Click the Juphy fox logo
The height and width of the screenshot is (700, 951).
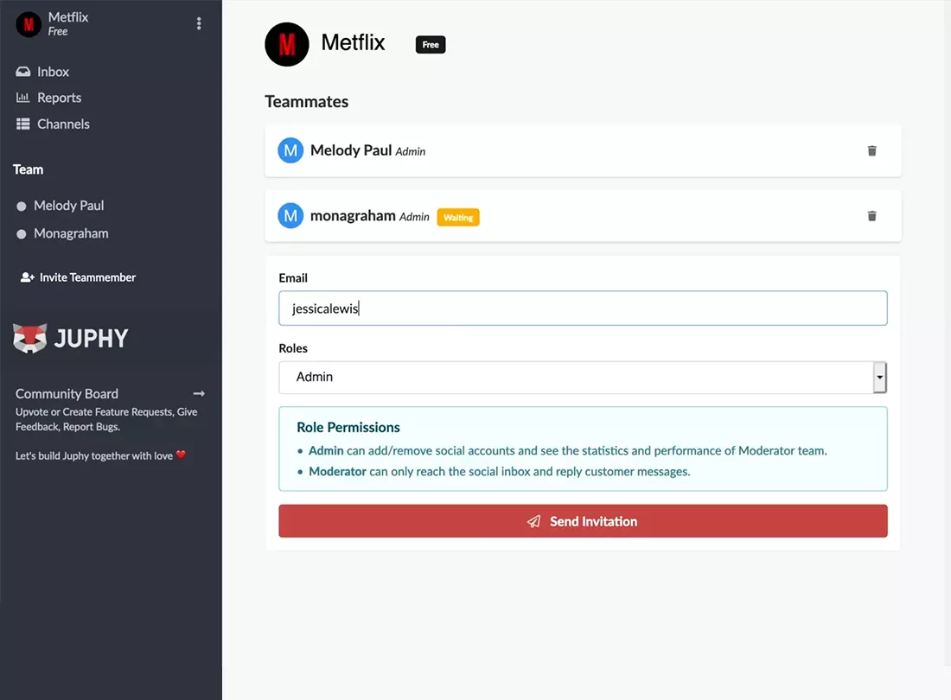[x=30, y=339]
